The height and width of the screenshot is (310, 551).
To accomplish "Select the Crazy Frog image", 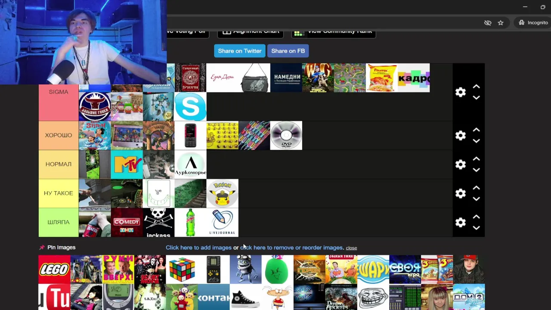I will point(245,270).
